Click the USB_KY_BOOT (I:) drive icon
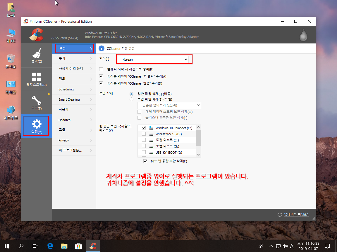 151,153
